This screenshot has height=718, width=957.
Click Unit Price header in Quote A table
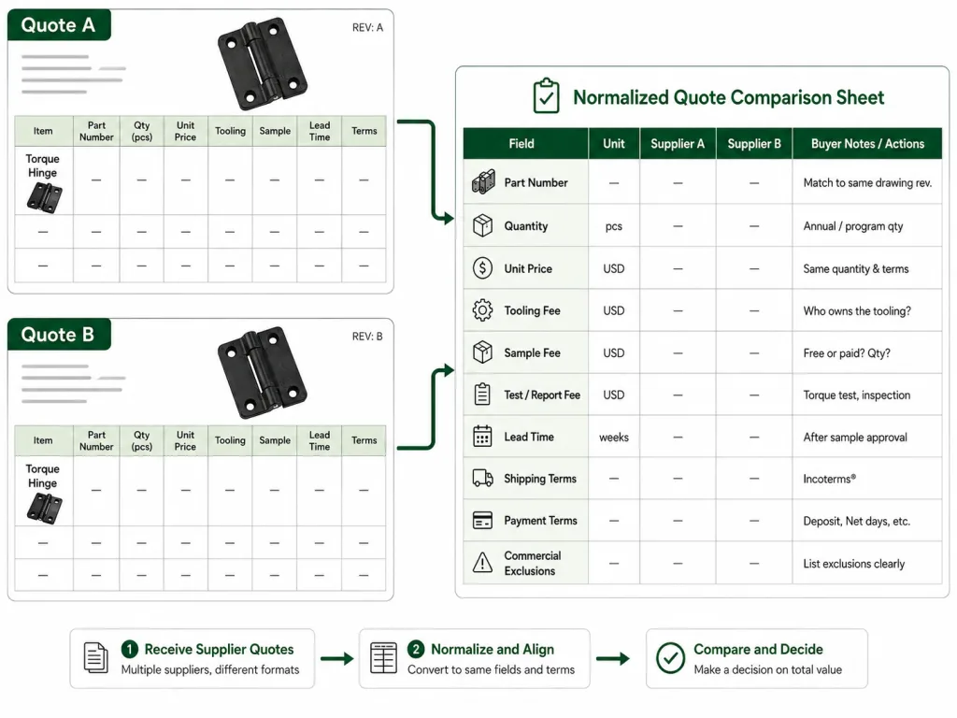[x=186, y=131]
